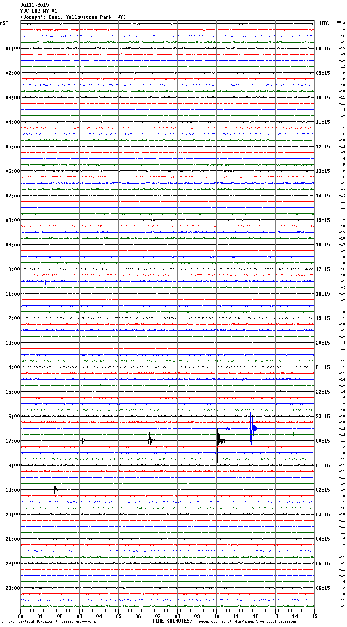The width and height of the screenshot is (347, 627).
Task: Click the UTC column header
Action: [x=325, y=23]
